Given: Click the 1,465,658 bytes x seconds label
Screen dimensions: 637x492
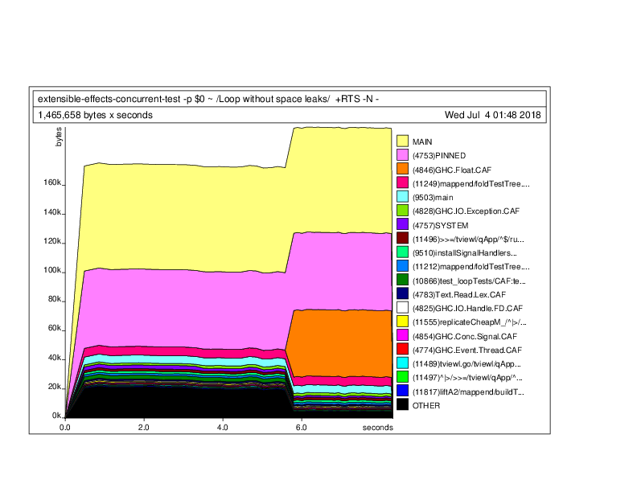Looking at the screenshot, I should pyautogui.click(x=96, y=115).
